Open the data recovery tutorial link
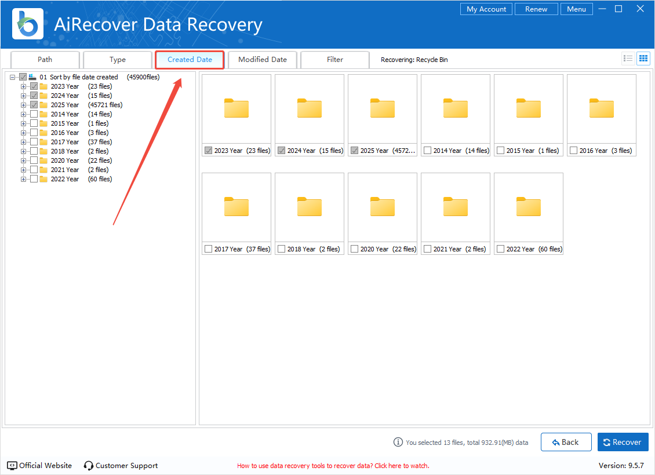655x475 pixels. point(333,466)
